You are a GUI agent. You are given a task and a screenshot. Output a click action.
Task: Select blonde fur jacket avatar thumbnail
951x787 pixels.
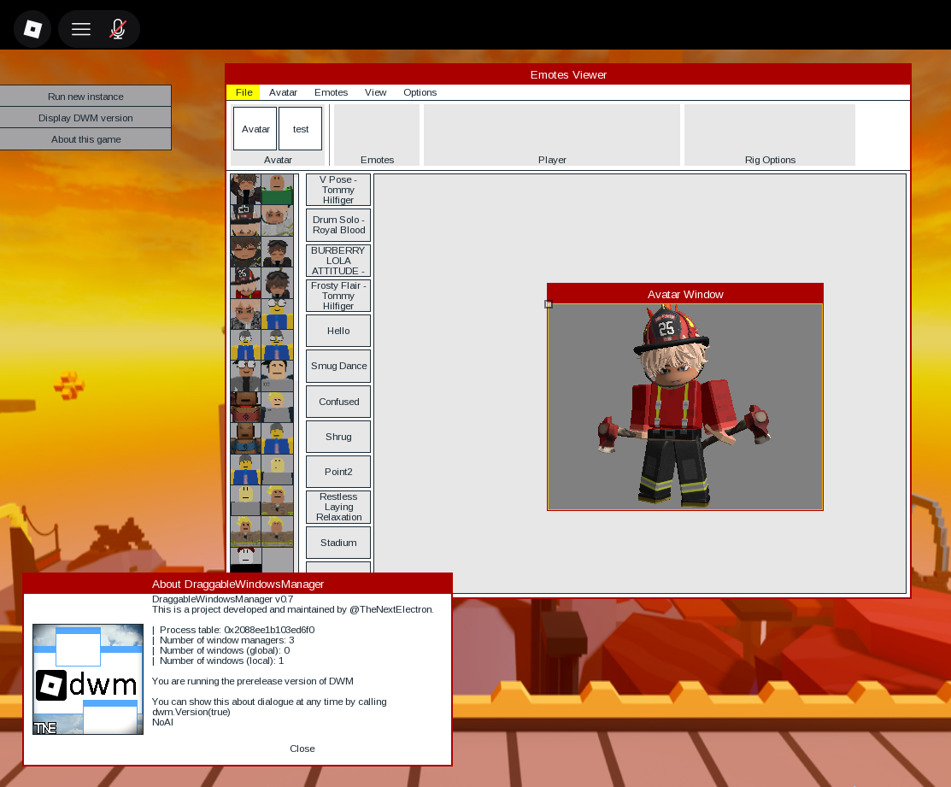click(x=245, y=314)
